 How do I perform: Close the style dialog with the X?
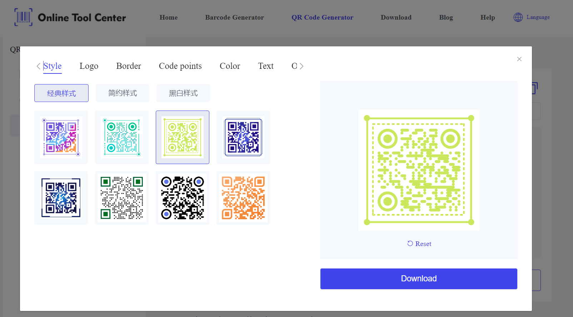click(x=519, y=59)
